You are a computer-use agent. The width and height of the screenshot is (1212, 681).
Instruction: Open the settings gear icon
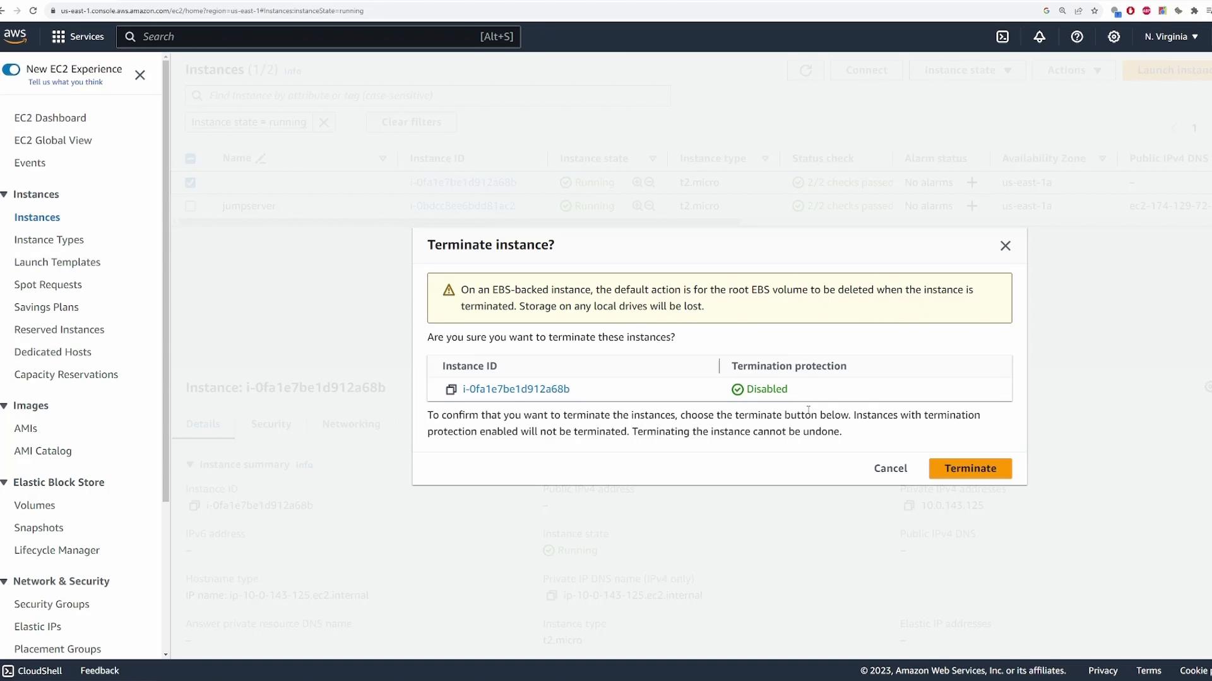(1114, 37)
